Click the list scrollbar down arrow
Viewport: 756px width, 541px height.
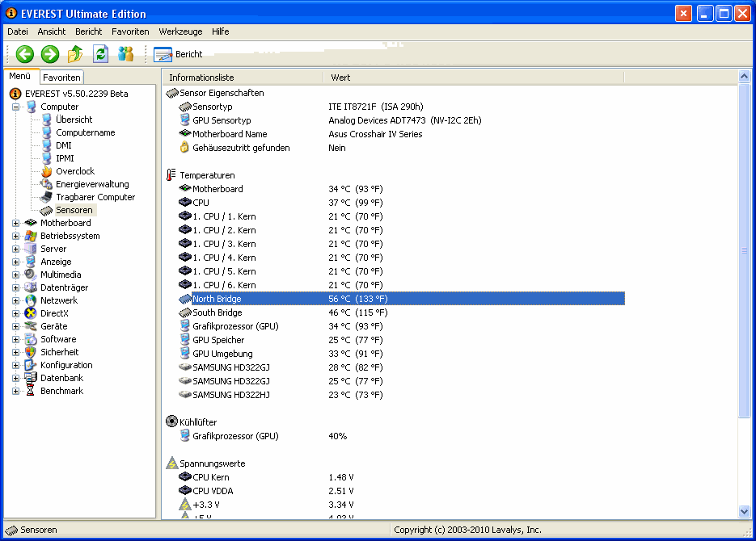pyautogui.click(x=744, y=512)
